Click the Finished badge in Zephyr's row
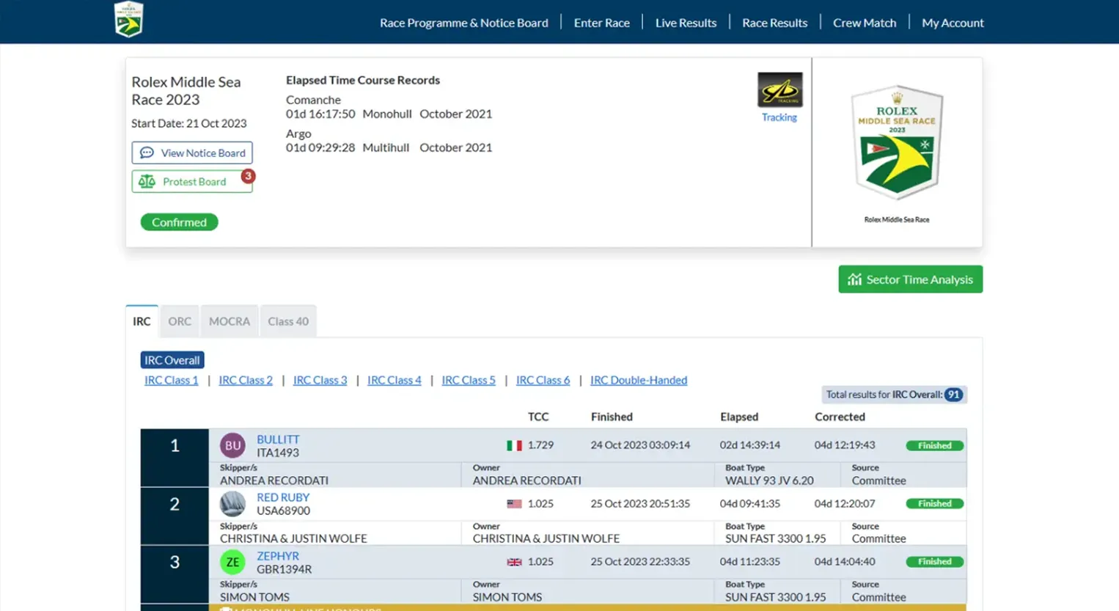 935,562
